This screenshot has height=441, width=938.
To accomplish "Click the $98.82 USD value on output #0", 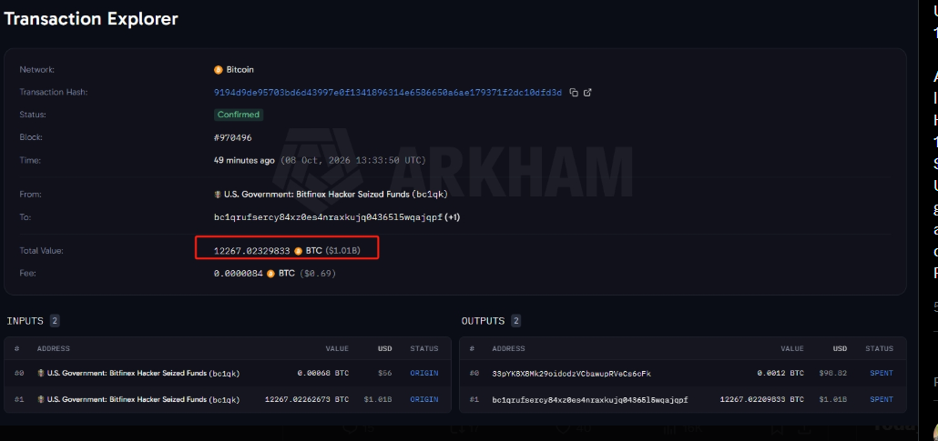I will pyautogui.click(x=833, y=373).
